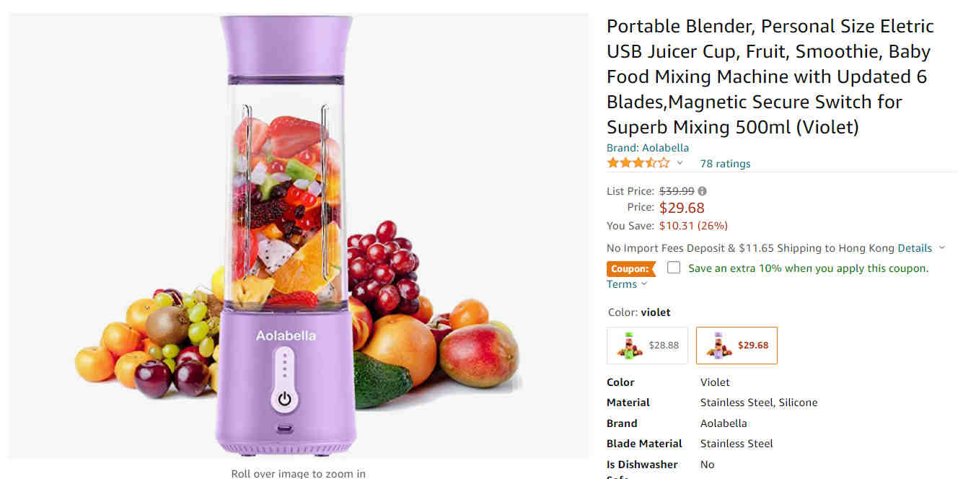Expand the coupon Terms chevron

[x=644, y=284]
